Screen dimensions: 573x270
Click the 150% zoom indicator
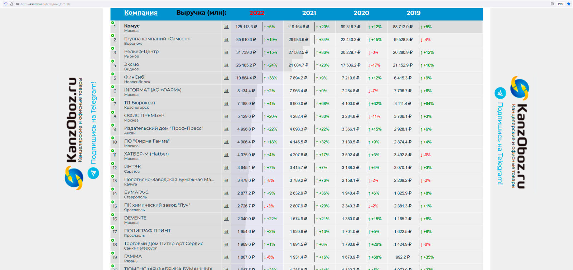pos(560,4)
